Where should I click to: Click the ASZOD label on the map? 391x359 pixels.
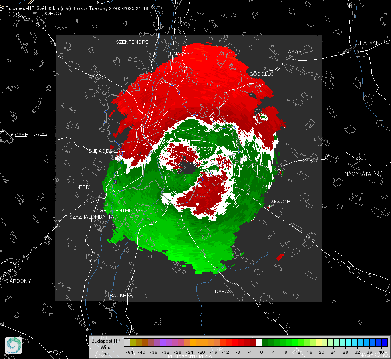[296, 51]
